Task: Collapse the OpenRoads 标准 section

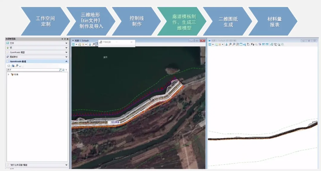Action: point(66,61)
